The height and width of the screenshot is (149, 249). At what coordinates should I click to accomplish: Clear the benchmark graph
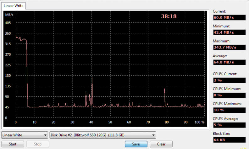tap(161, 144)
